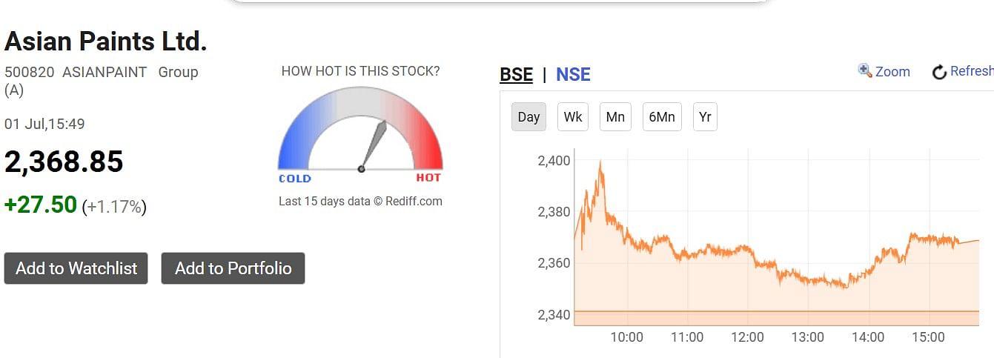
Task: Switch chart range to Yr
Action: tap(705, 117)
